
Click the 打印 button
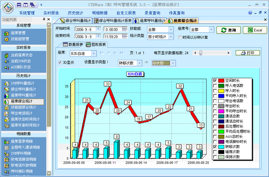tap(247, 53)
